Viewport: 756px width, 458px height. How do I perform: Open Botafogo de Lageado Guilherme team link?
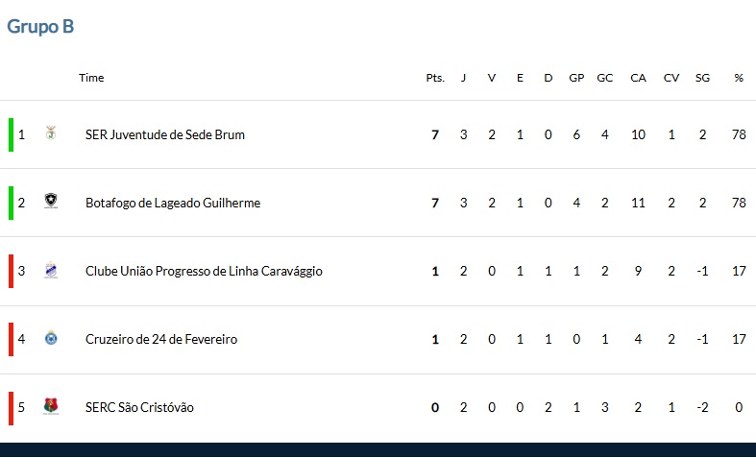[173, 203]
